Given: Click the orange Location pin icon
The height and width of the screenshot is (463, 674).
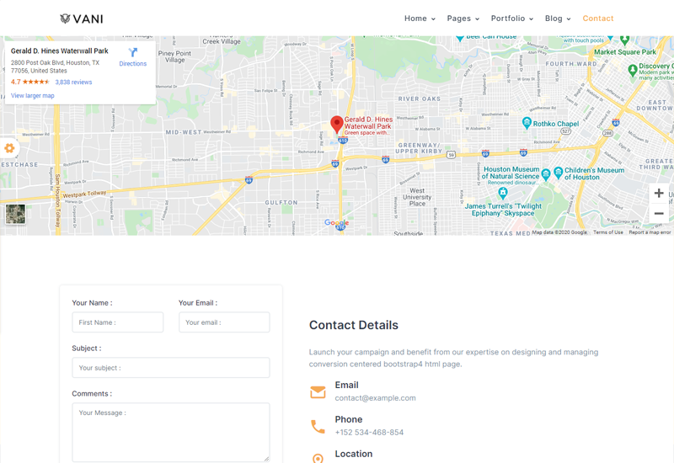Looking at the screenshot, I should coord(318,458).
